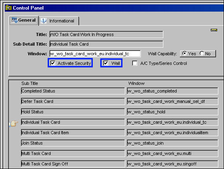Select the Hold Status sub title
The image size is (224, 169).
click(73, 112)
